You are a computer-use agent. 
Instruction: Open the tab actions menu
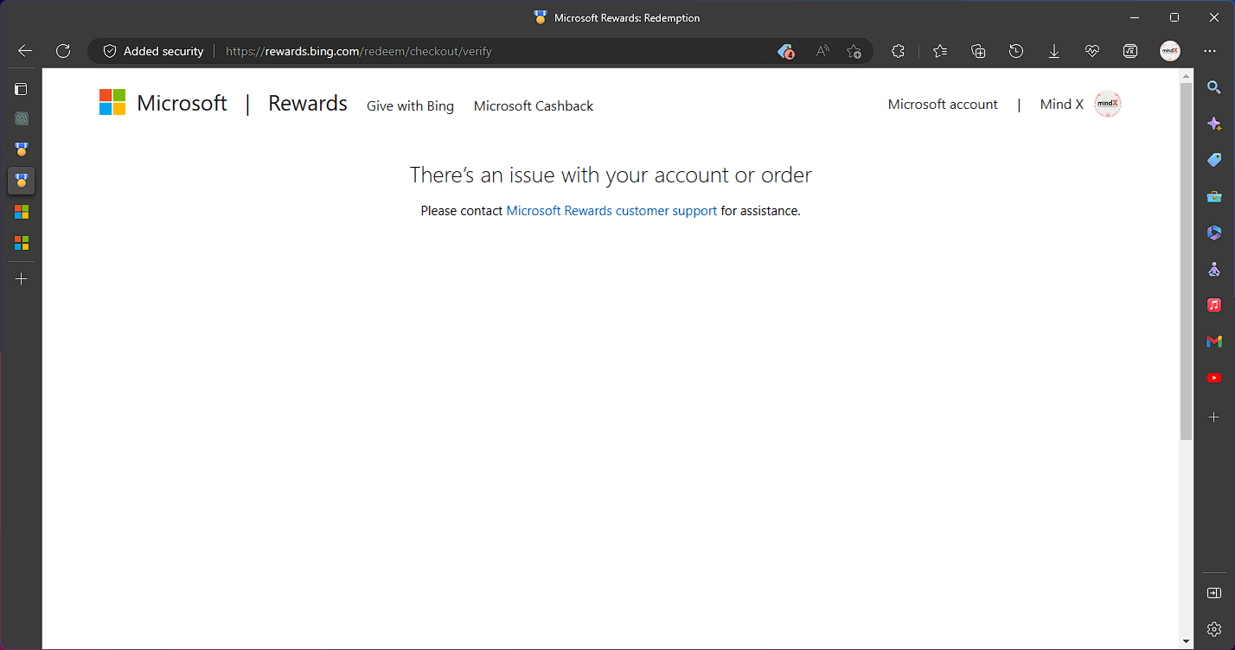22,89
